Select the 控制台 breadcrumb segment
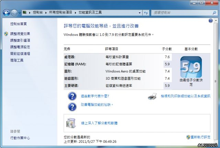Viewport: 220px width, 148px height. click(37, 12)
